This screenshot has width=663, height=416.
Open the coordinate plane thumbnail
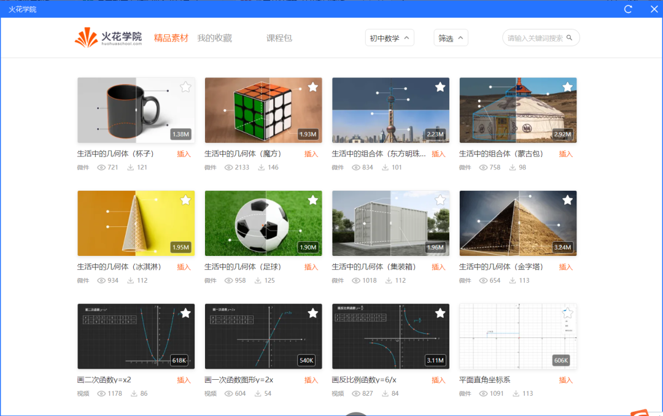518,336
